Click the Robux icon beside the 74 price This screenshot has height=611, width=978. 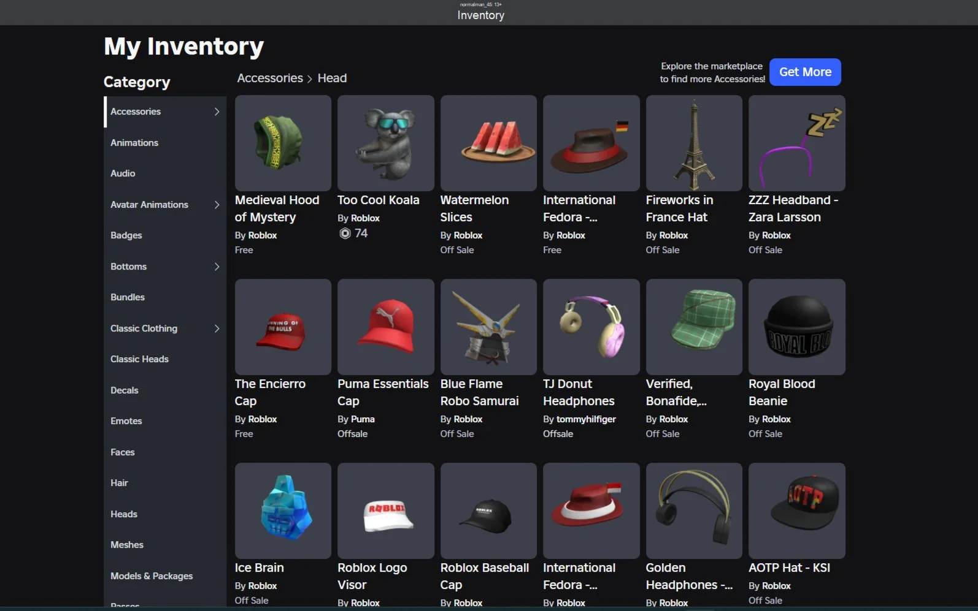point(345,233)
